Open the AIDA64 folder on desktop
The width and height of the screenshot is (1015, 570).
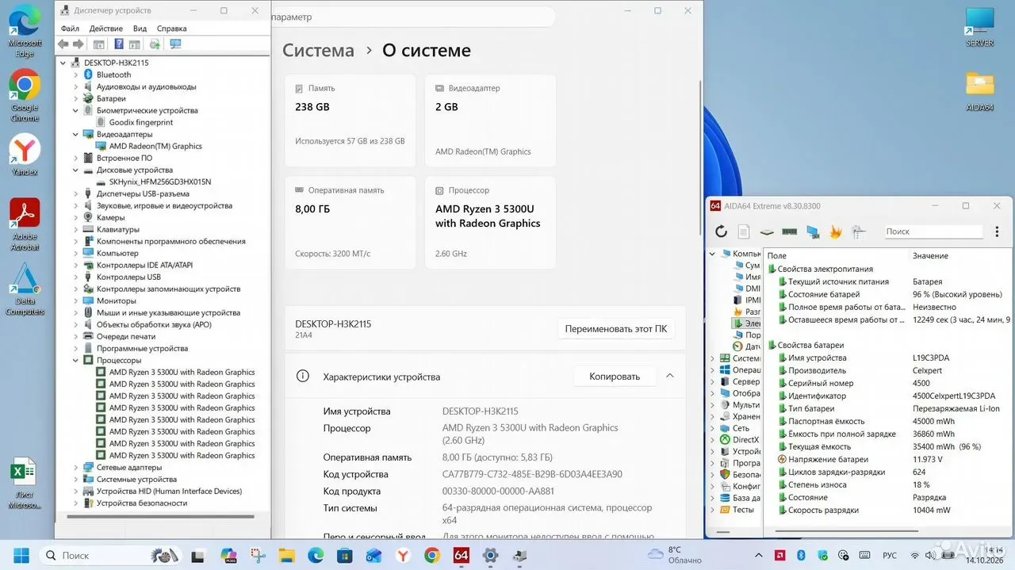[980, 91]
